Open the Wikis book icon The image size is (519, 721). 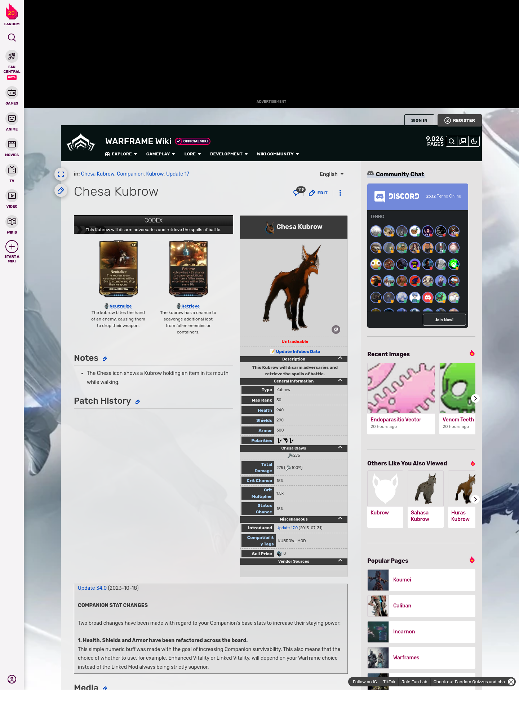point(12,222)
